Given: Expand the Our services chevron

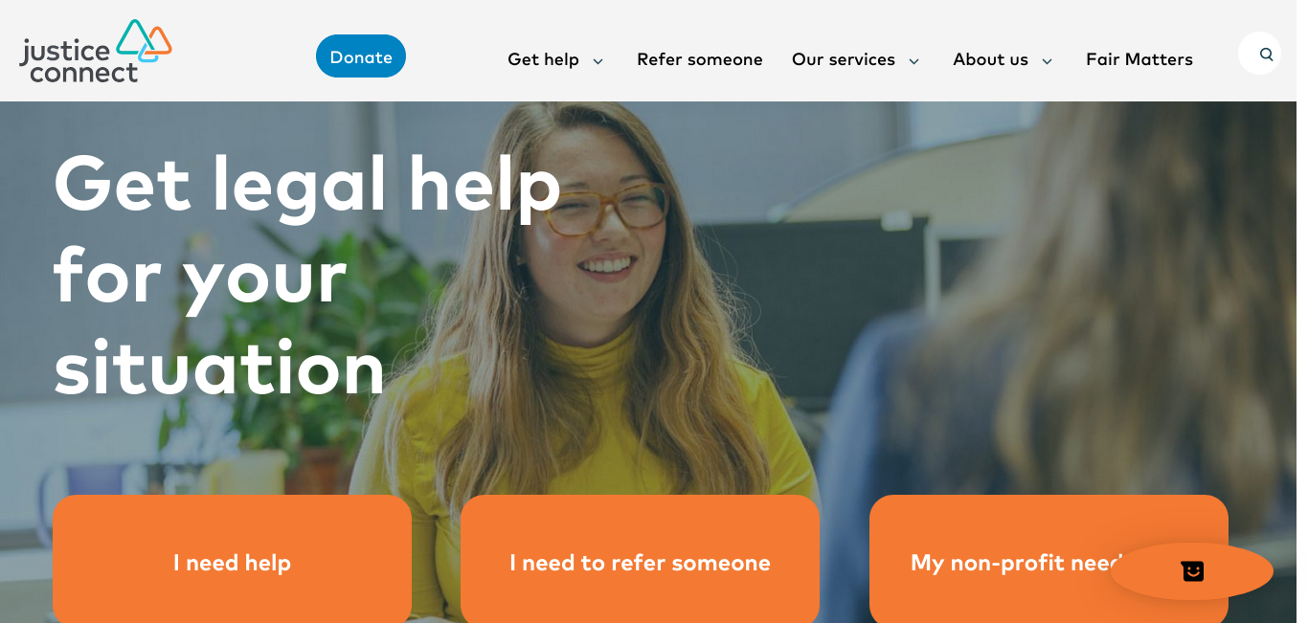Looking at the screenshot, I should (x=913, y=61).
